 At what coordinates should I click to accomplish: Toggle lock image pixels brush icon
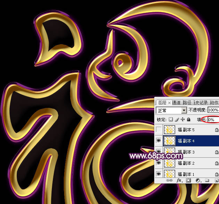[x=177, y=119]
